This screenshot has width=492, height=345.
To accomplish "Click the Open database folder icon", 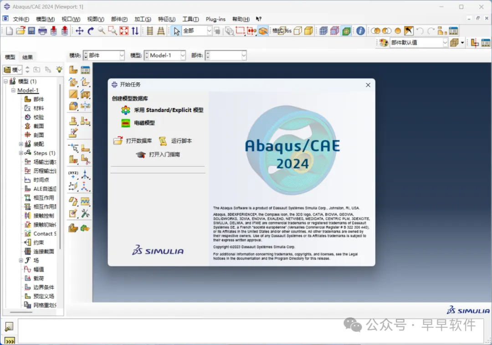I will (x=20, y=31).
